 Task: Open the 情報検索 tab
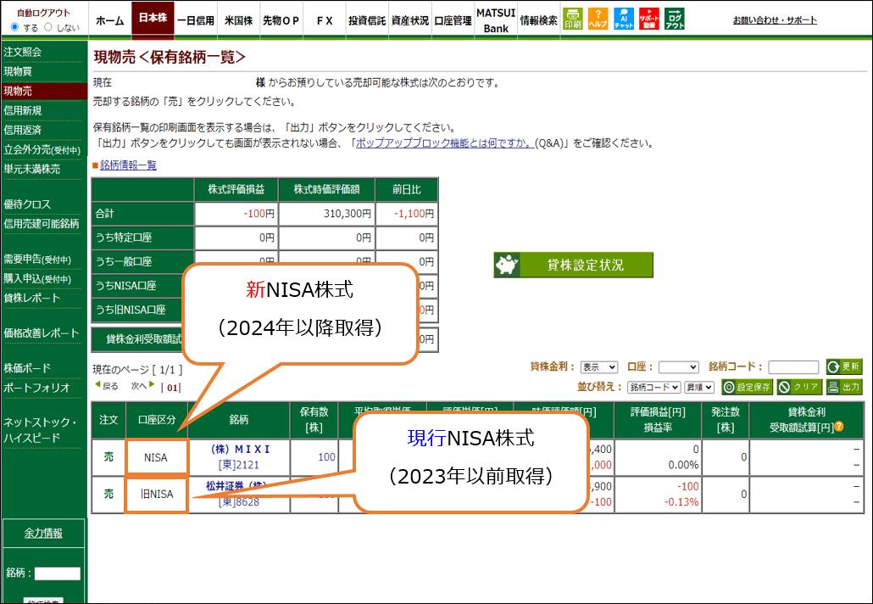pyautogui.click(x=538, y=20)
